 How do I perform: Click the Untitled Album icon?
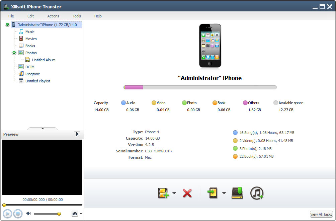(28, 60)
